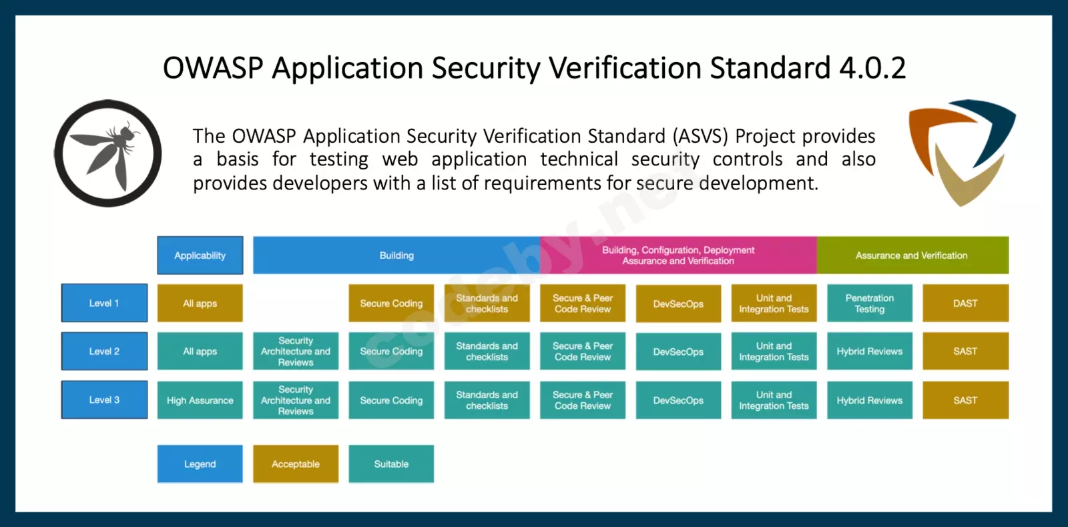Click DevSecOps in the Level 1 row
This screenshot has height=527, width=1068.
(678, 304)
